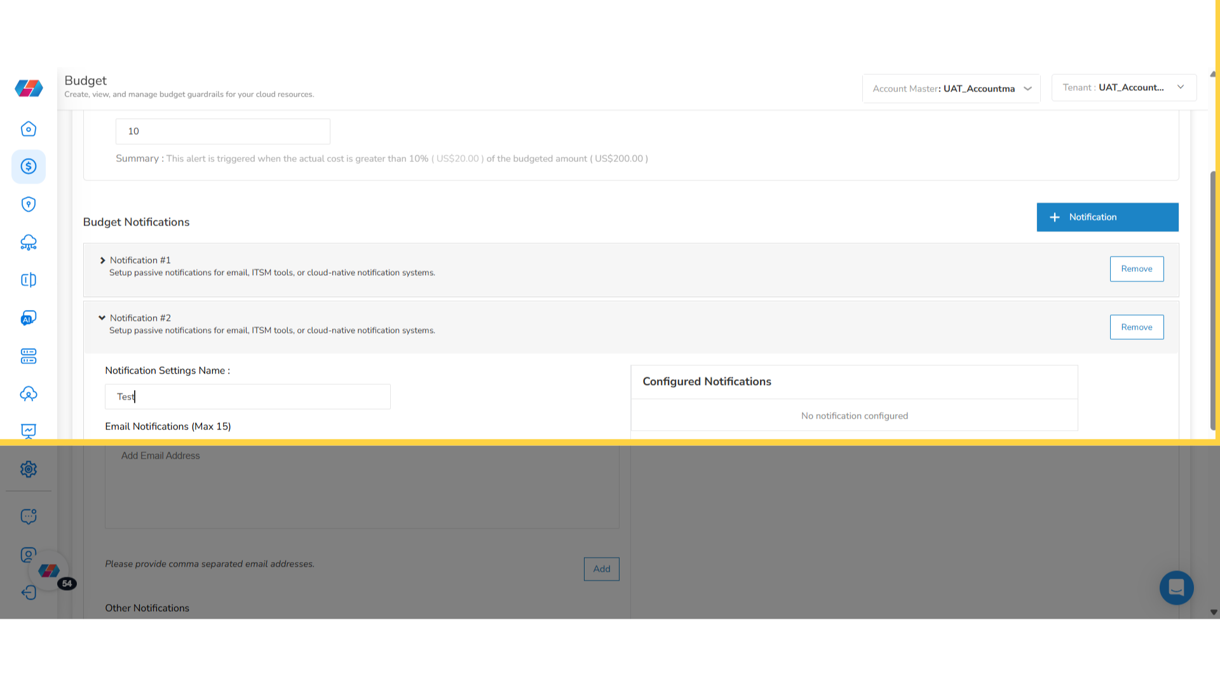
Task: Click the Other Notifications label
Action: [147, 608]
